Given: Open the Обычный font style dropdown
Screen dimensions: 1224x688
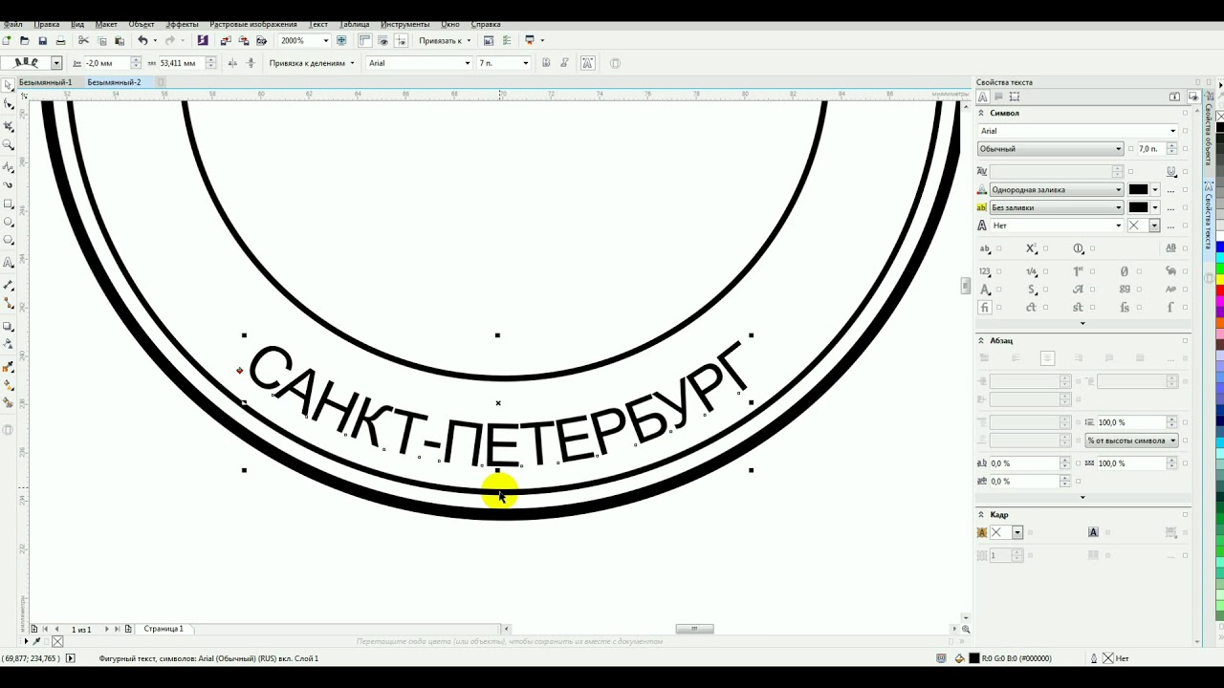Looking at the screenshot, I should 1119,149.
